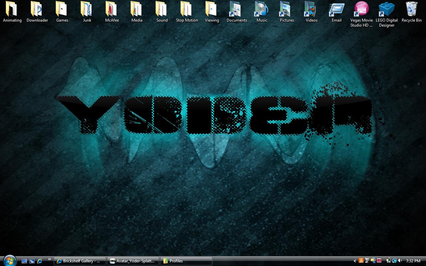Viewport: 426px width, 266px height.
Task: Select the LEGO Digital Designer shortcut
Action: coord(387,14)
